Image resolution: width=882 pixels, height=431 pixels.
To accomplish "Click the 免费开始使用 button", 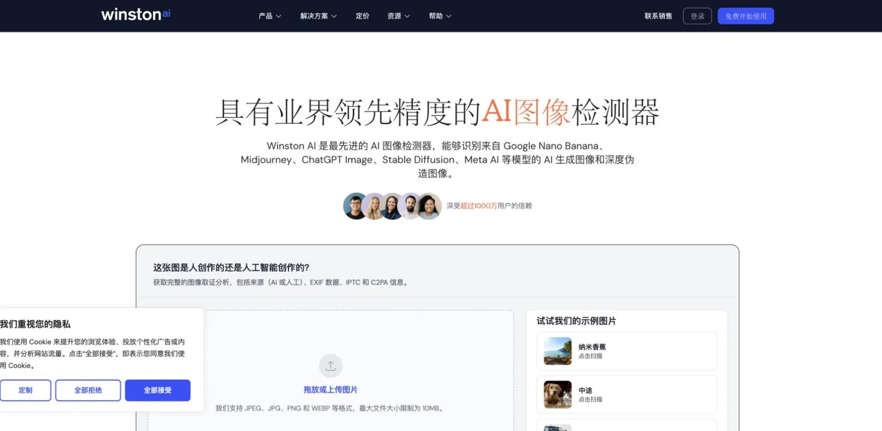I will tap(746, 16).
